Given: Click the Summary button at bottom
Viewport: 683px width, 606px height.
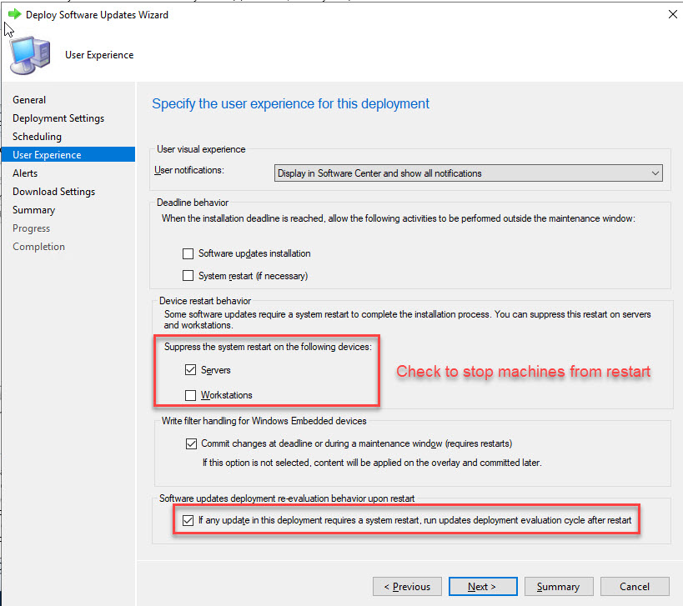Looking at the screenshot, I should (558, 587).
